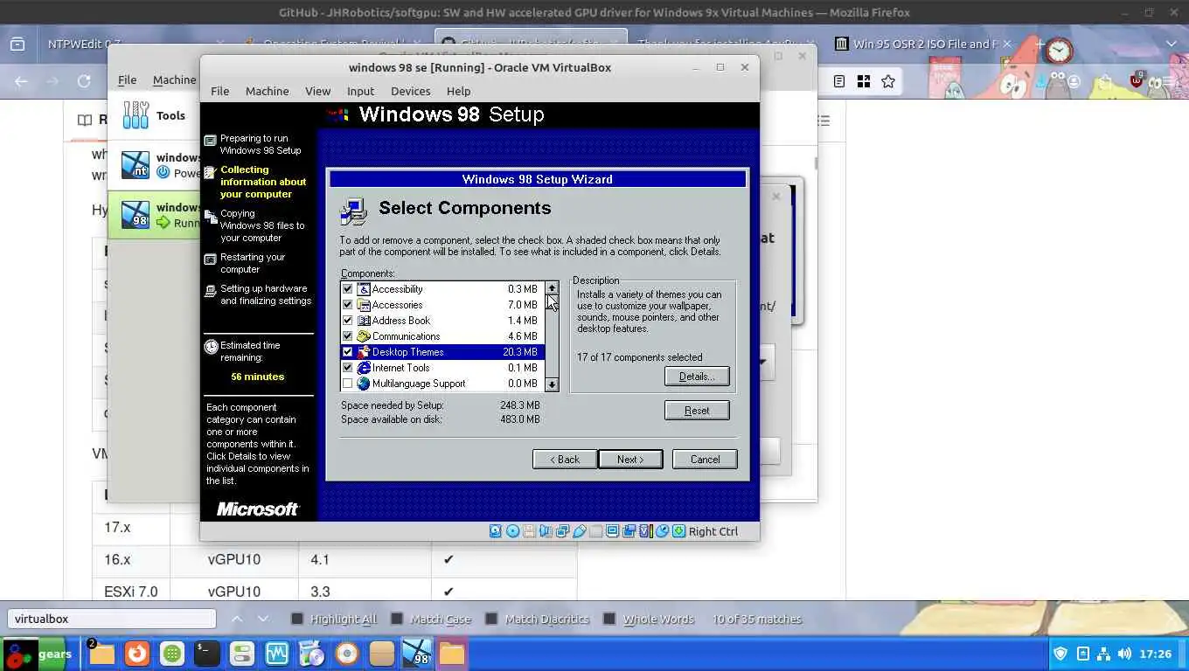Select the Windows 98 VM icon in Manager list
The height and width of the screenshot is (671, 1189).
(136, 214)
